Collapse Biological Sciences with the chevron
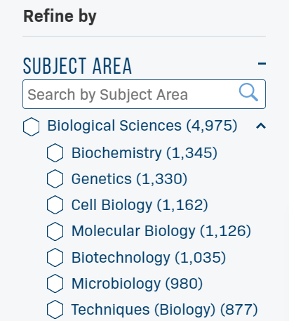 pos(261,126)
